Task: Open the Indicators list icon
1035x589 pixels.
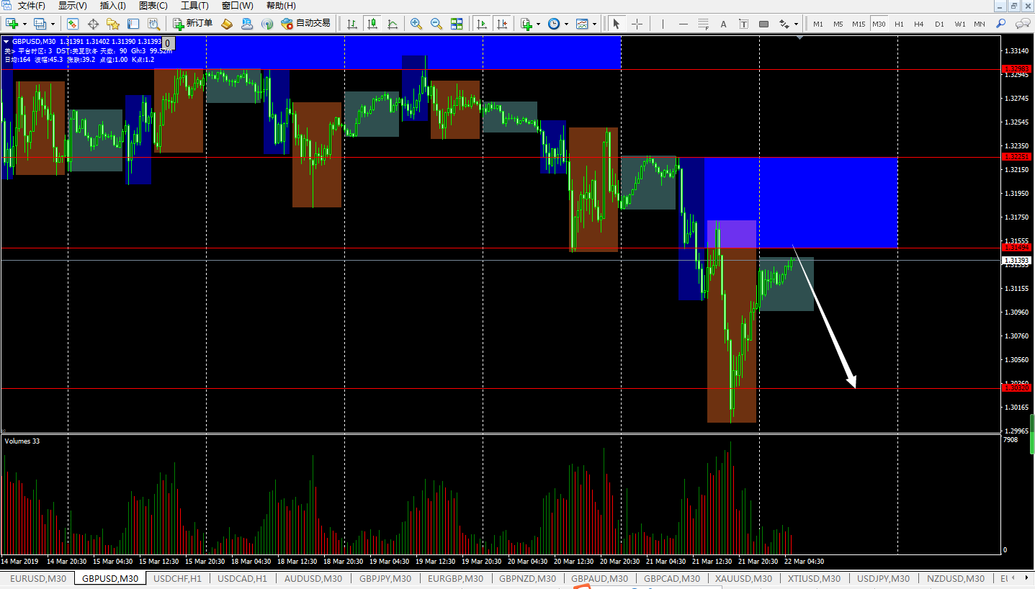Action: (x=527, y=24)
